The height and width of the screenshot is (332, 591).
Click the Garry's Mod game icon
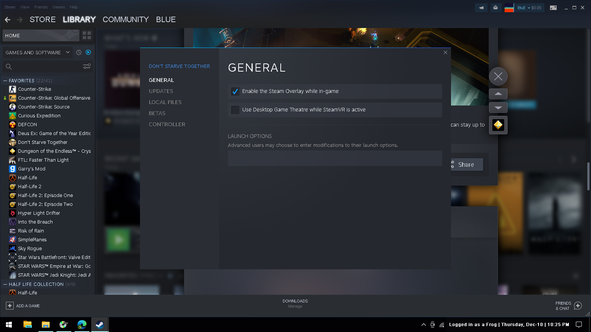[x=13, y=169]
